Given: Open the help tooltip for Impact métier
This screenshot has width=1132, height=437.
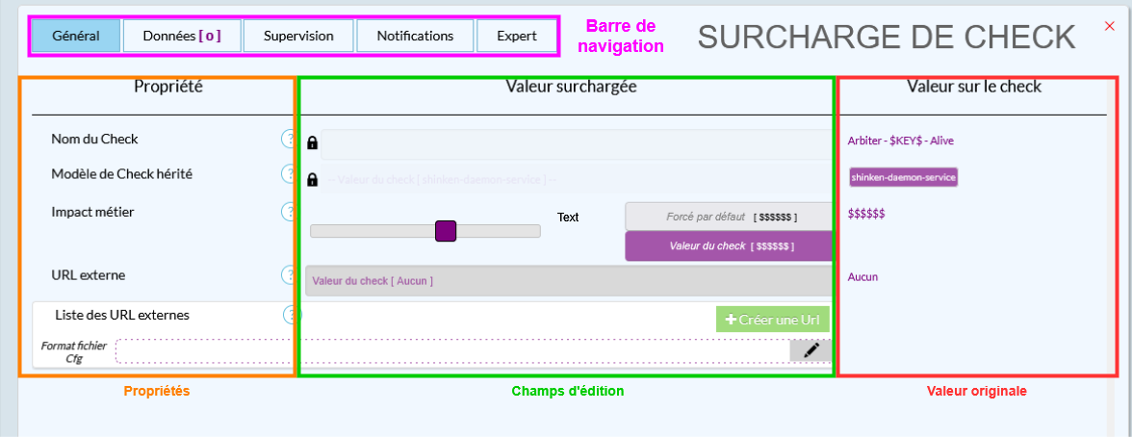Looking at the screenshot, I should pos(288,212).
